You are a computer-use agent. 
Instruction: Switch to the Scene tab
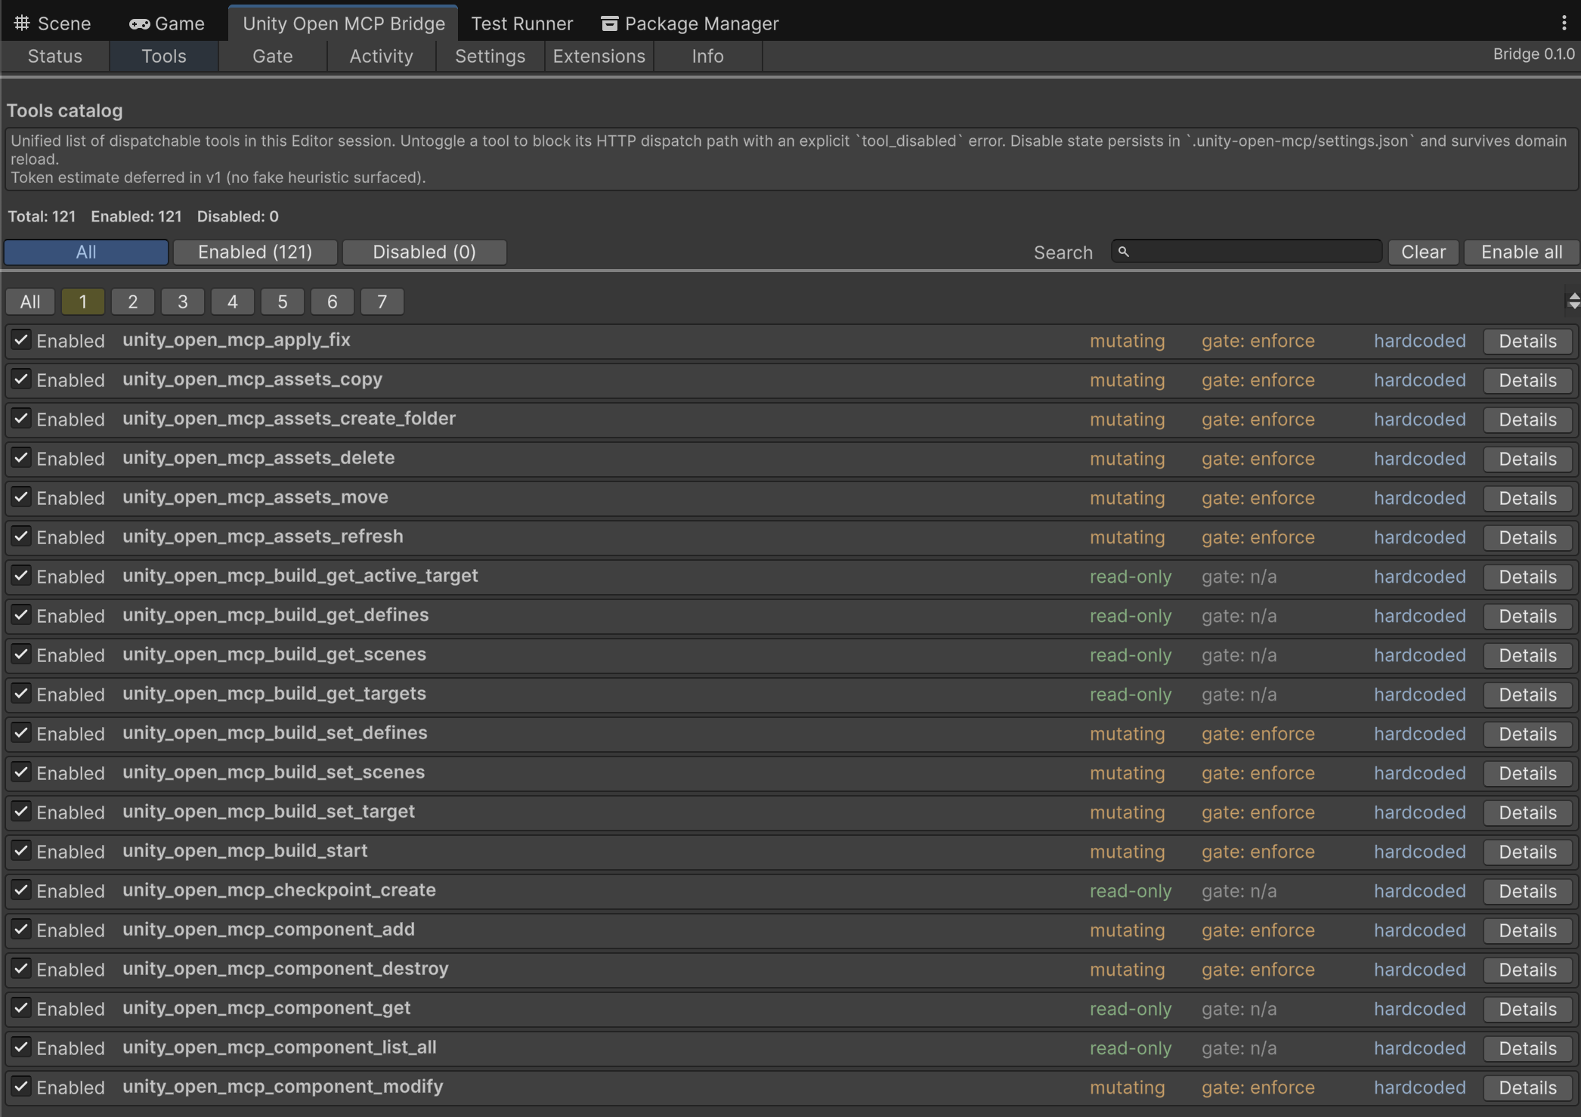pyautogui.click(x=53, y=23)
